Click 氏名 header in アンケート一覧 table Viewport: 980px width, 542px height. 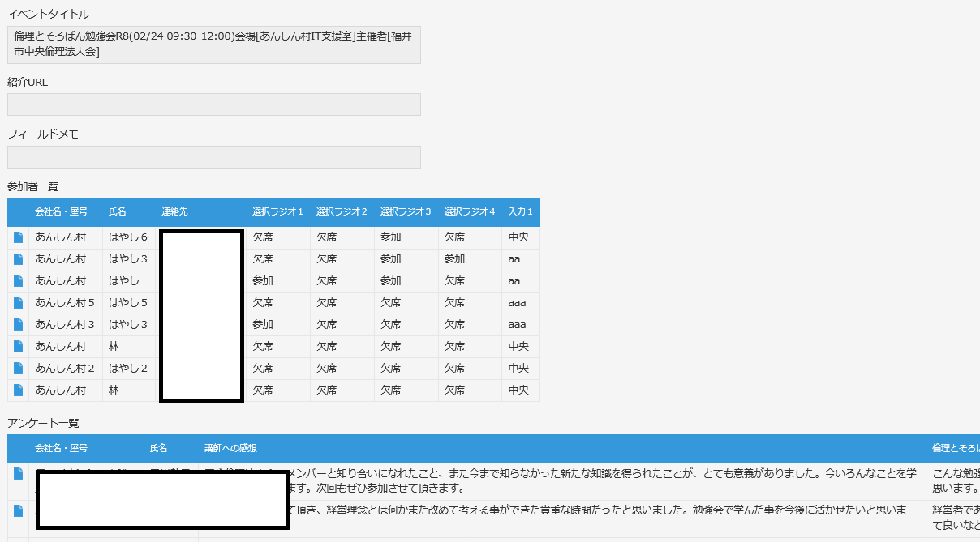coord(159,448)
